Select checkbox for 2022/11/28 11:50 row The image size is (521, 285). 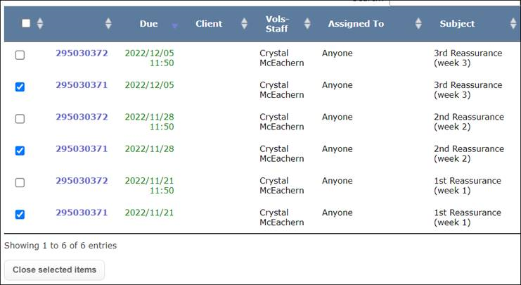[20, 118]
